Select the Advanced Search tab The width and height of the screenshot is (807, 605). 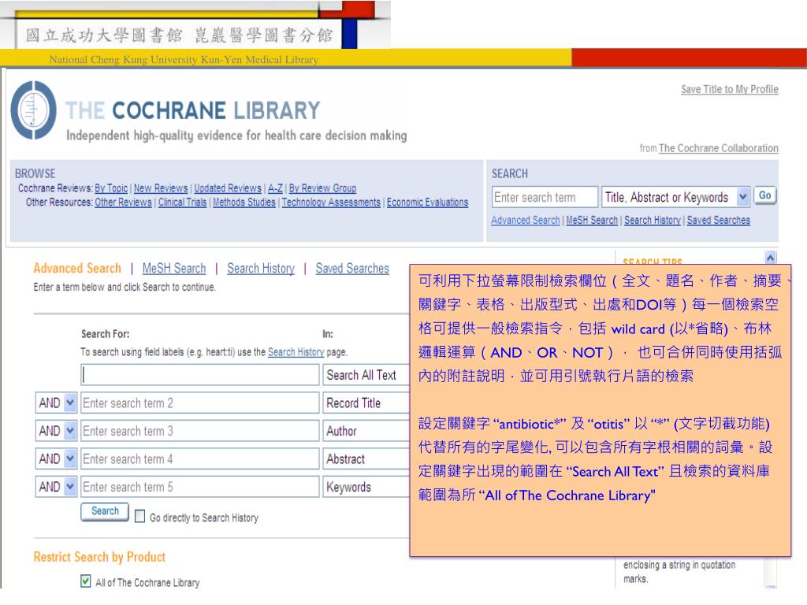(x=77, y=269)
